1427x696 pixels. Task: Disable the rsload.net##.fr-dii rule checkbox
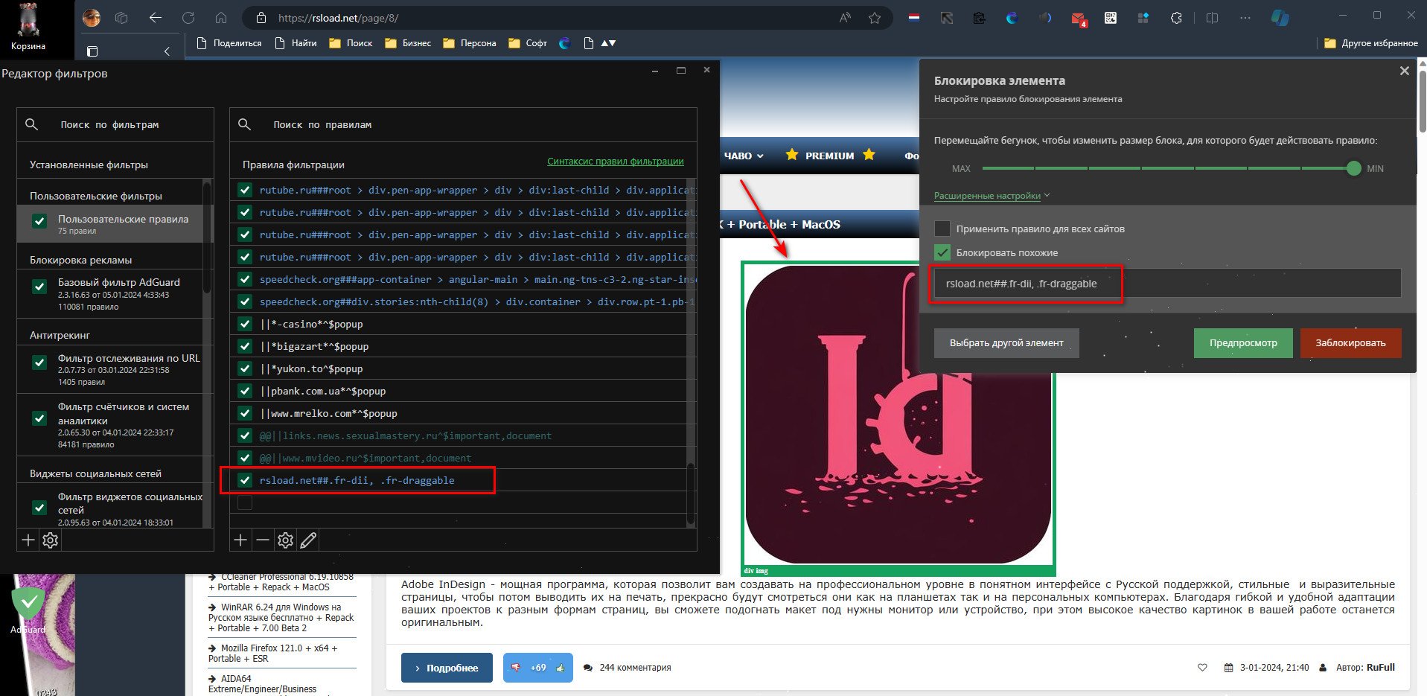tap(245, 480)
